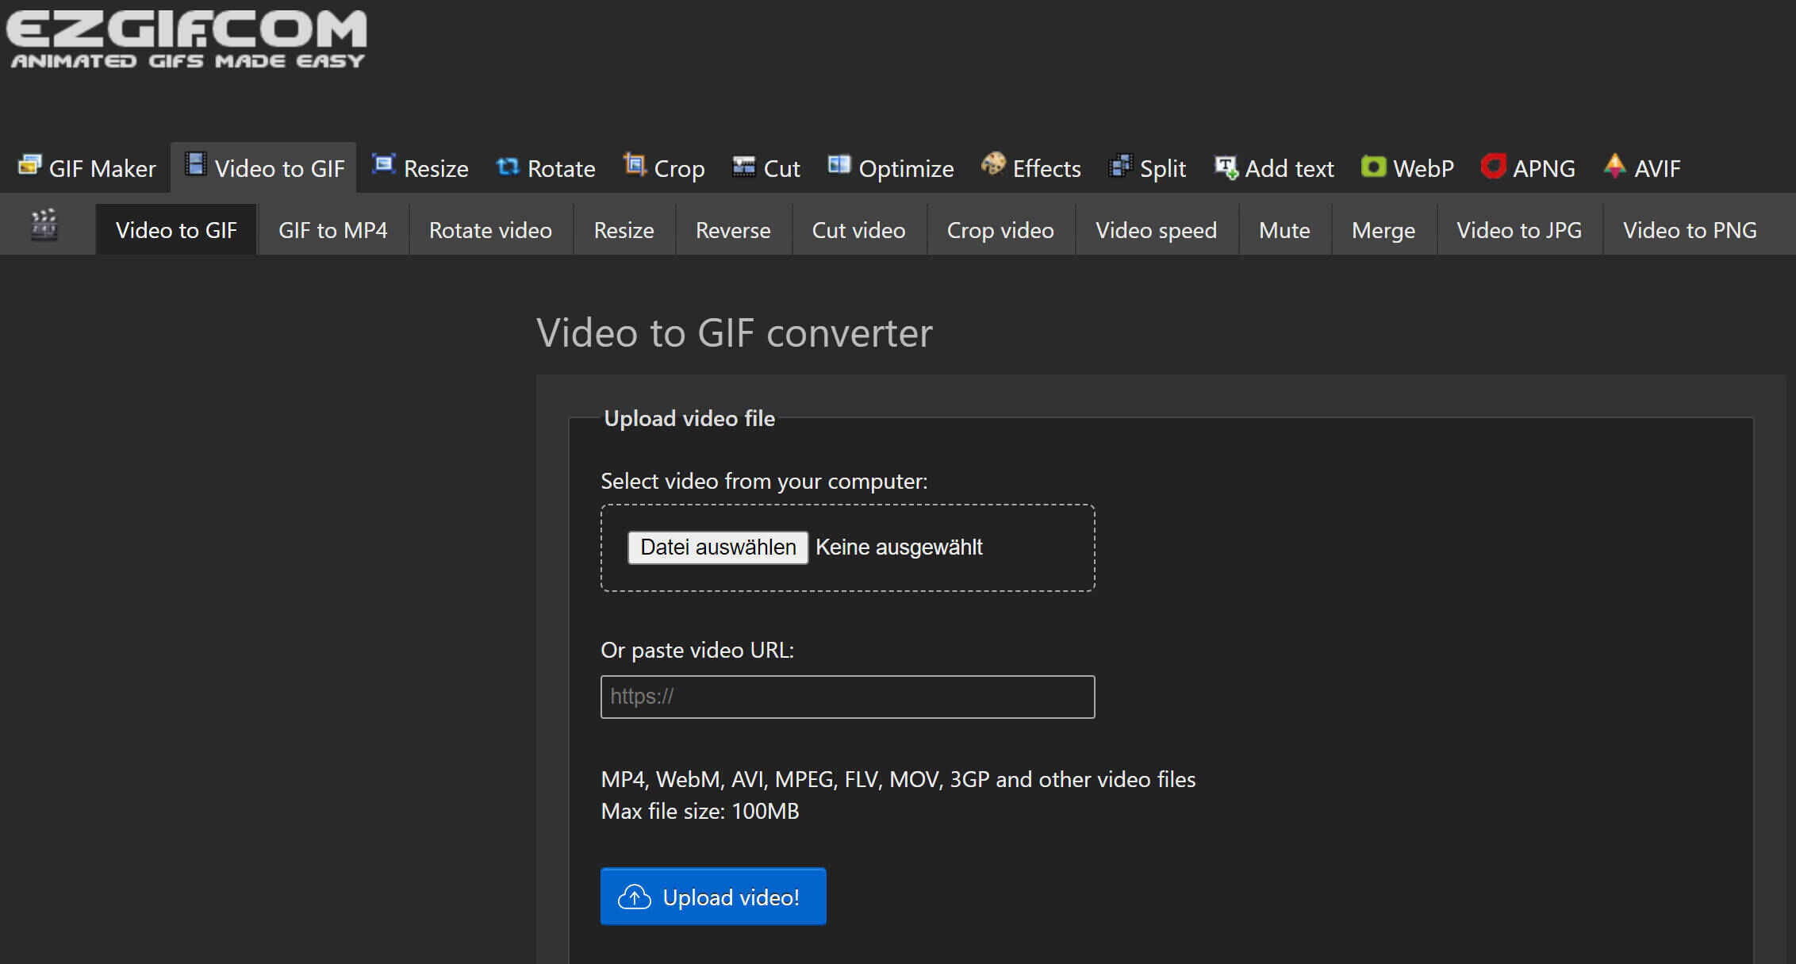
Task: Click the Crop tool icon
Action: click(635, 165)
